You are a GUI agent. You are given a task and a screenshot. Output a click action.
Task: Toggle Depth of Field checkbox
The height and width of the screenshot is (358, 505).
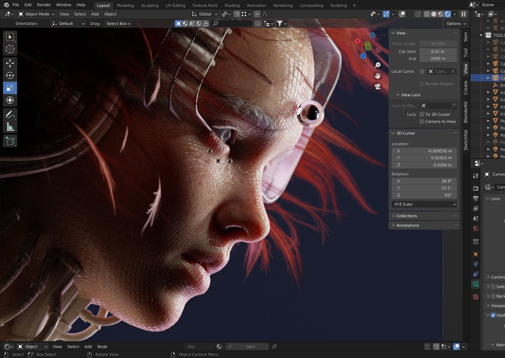point(493,315)
